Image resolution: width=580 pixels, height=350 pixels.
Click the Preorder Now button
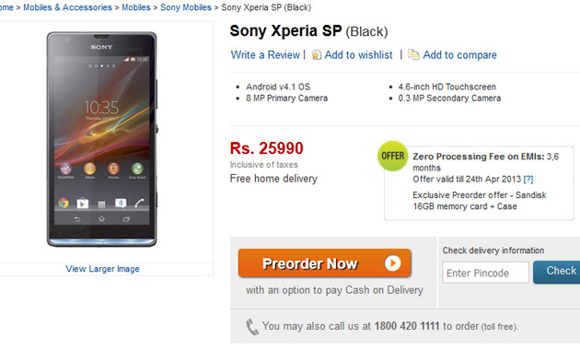tap(324, 263)
